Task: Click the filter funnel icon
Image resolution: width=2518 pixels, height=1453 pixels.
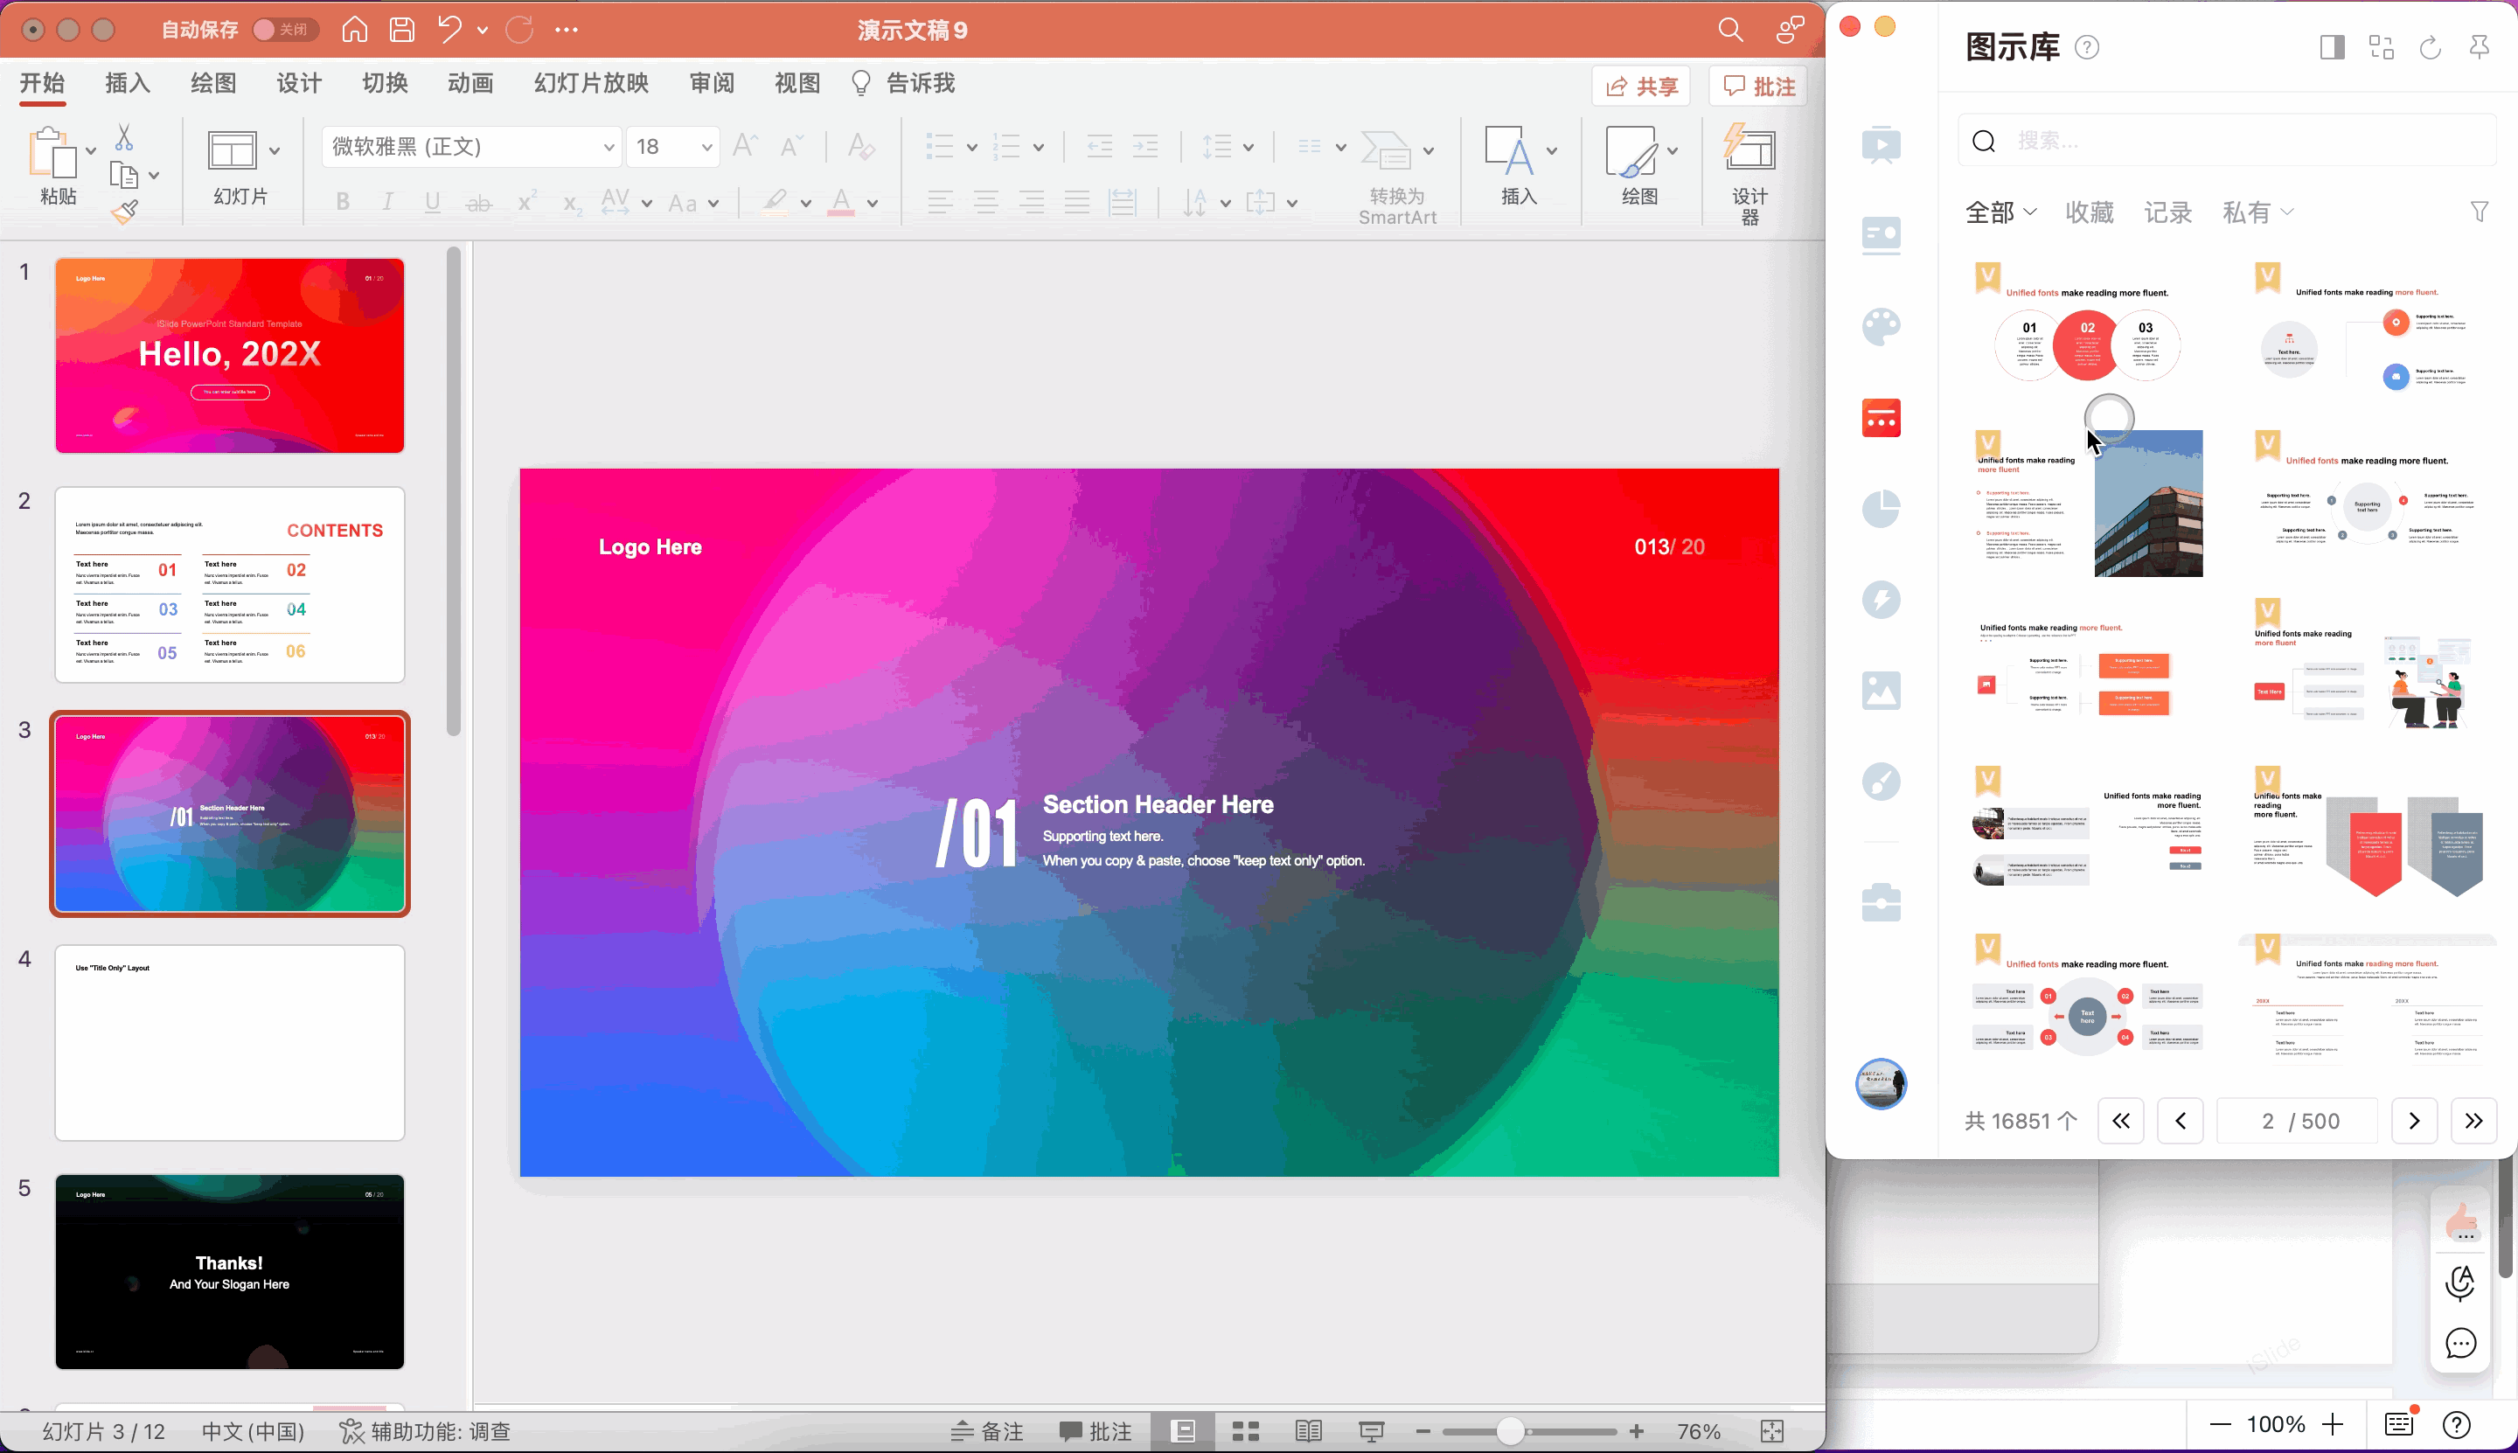Action: 2479,212
